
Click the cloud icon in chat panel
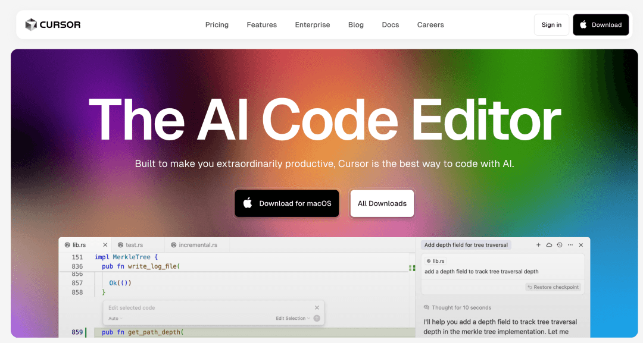pos(549,245)
